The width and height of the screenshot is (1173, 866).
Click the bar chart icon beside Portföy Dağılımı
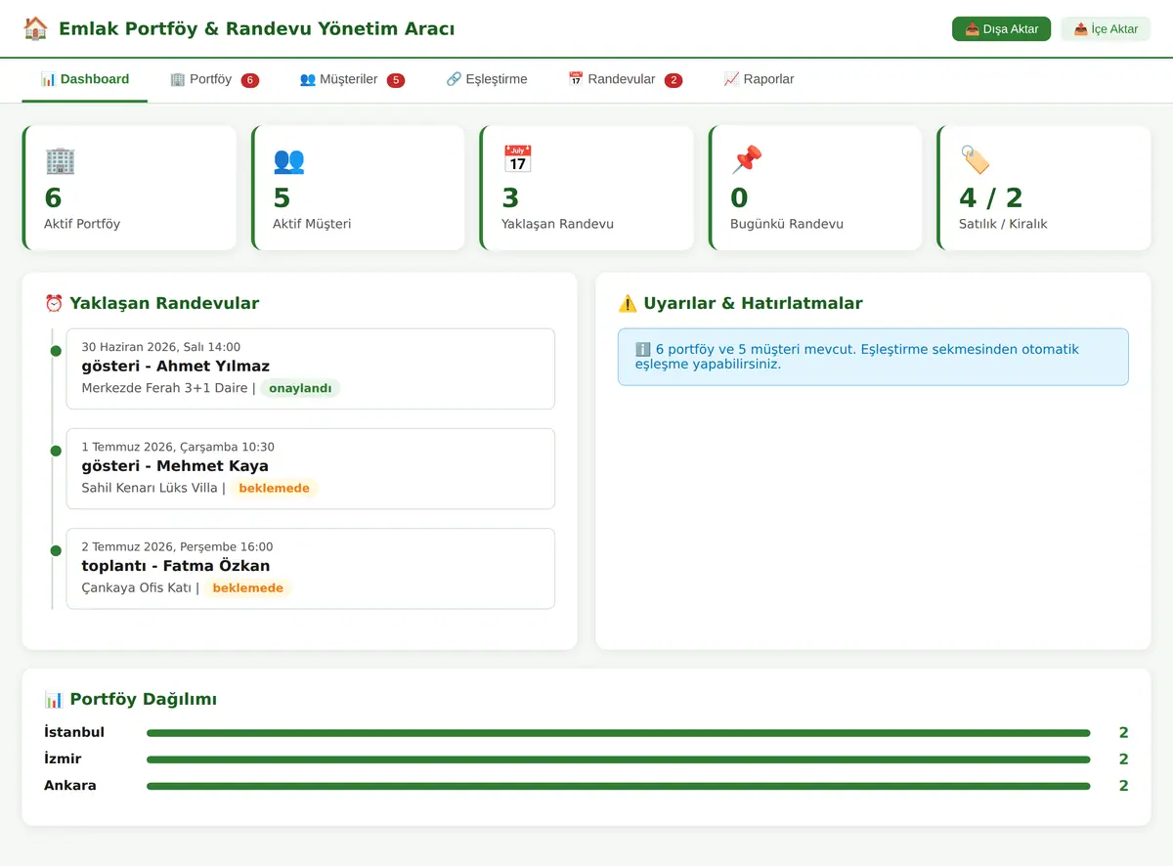(54, 699)
